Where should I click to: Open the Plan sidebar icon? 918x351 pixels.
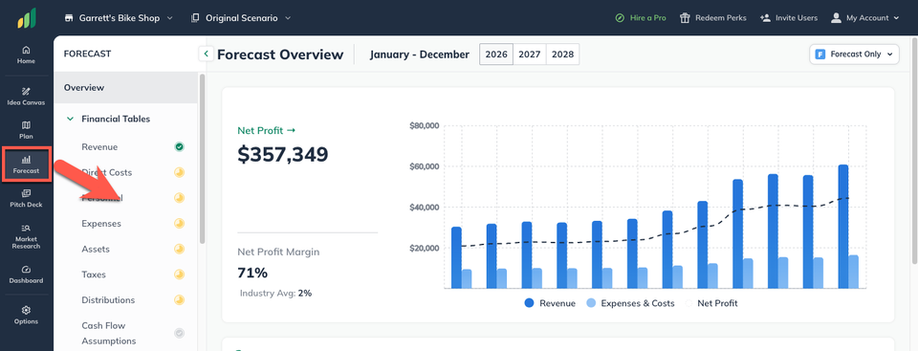(x=26, y=130)
